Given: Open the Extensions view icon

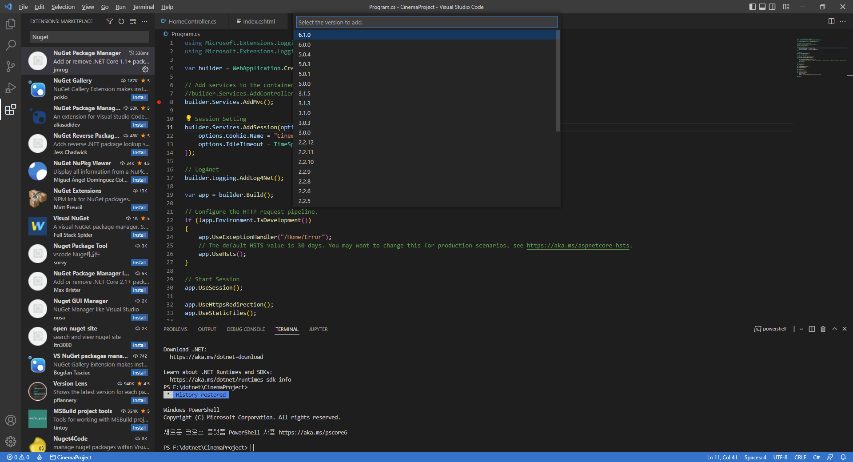Looking at the screenshot, I should point(11,109).
